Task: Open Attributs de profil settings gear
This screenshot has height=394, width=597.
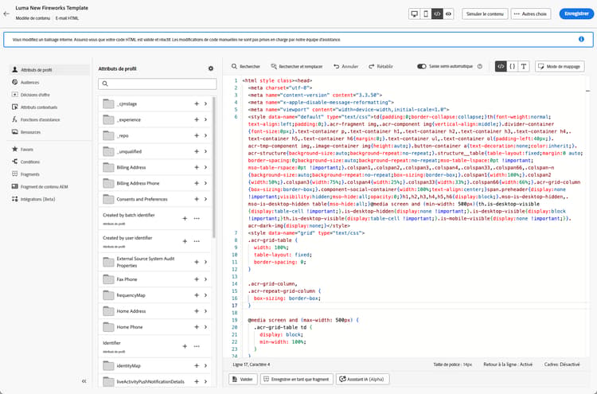Action: 211,68
